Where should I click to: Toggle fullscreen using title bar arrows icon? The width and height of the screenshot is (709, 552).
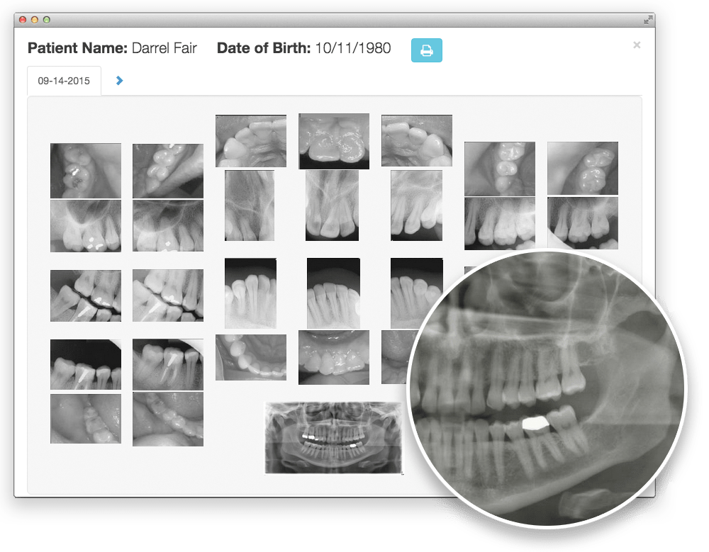(x=648, y=19)
